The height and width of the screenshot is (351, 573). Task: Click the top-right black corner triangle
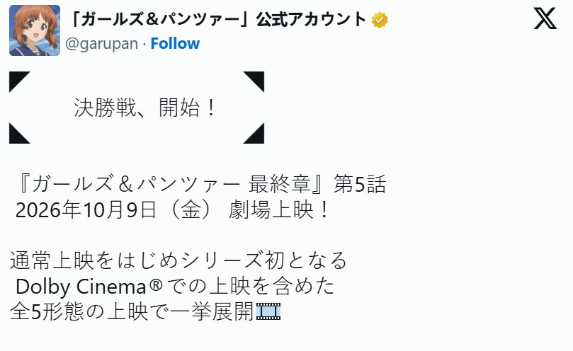[254, 82]
